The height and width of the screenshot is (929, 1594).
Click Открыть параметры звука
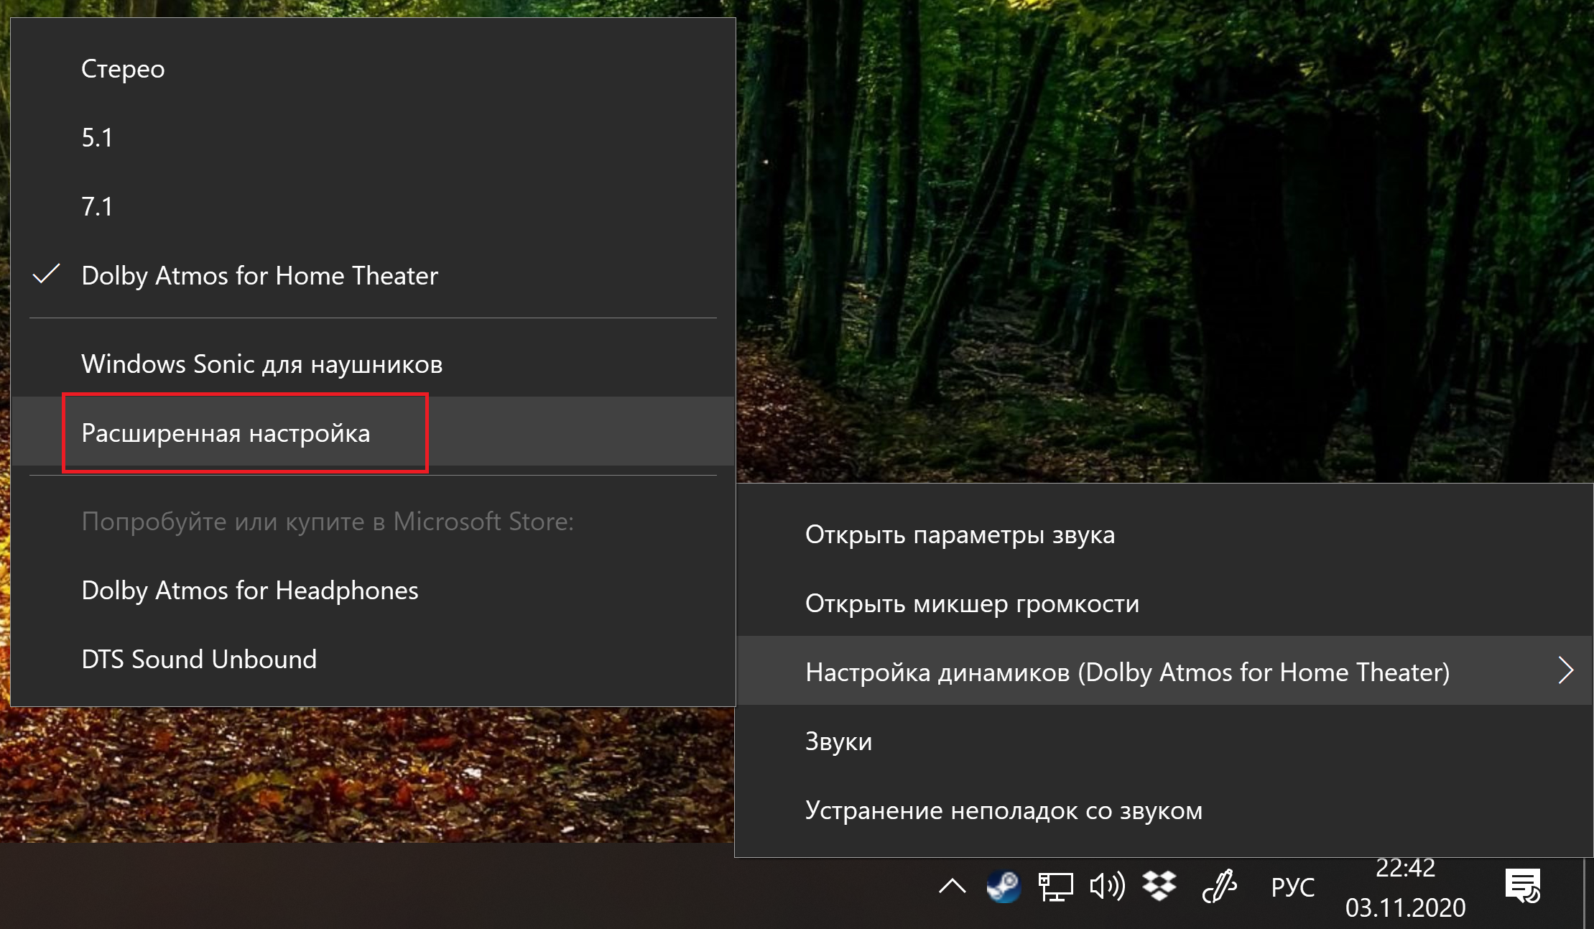(x=960, y=535)
